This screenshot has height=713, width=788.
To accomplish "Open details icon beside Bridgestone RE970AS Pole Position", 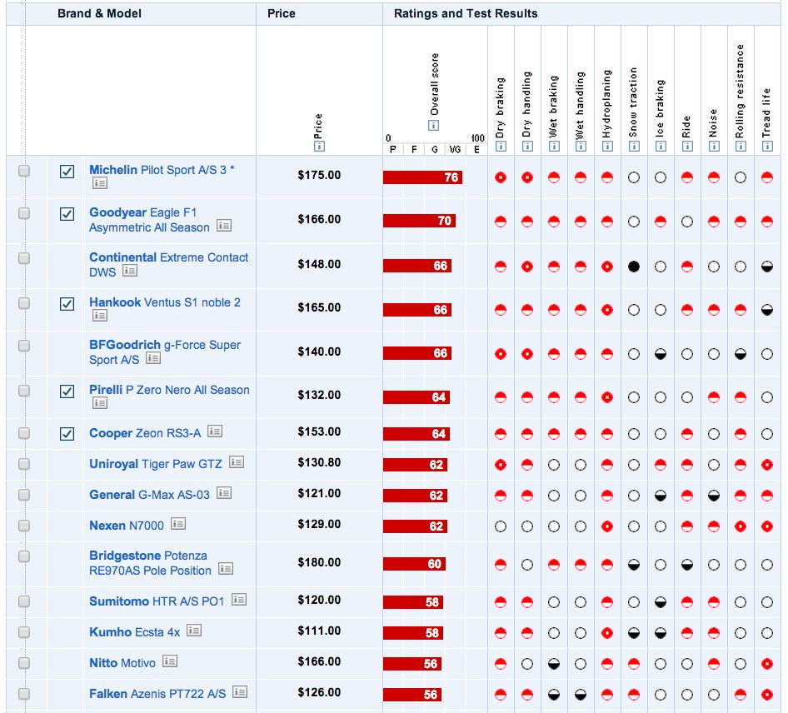I will tap(226, 569).
